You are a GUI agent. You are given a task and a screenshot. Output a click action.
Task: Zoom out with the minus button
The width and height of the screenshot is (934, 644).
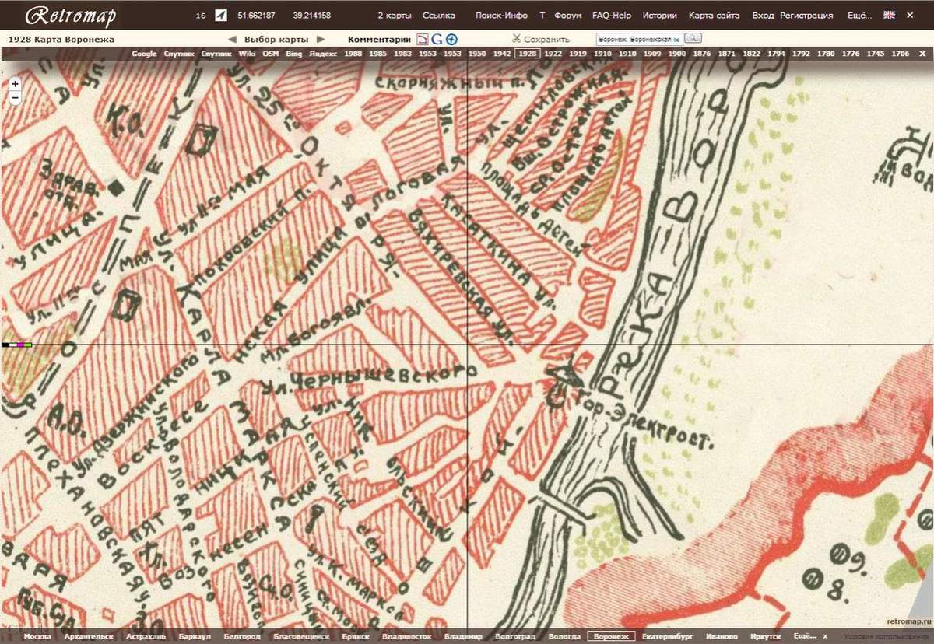pos(15,98)
